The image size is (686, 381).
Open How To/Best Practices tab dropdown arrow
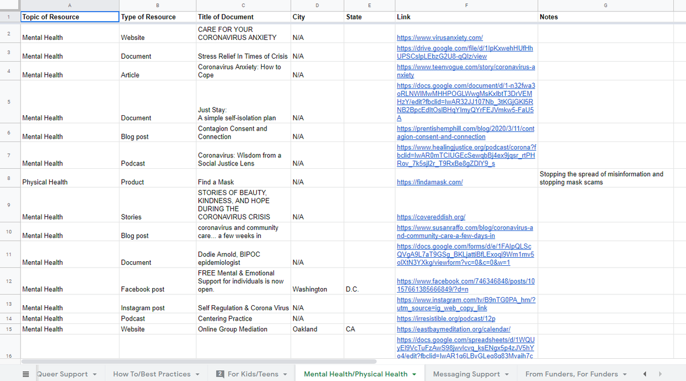[197, 375]
